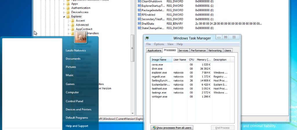
Task: Select the explorer.exe process row
Action: (x=192, y=73)
